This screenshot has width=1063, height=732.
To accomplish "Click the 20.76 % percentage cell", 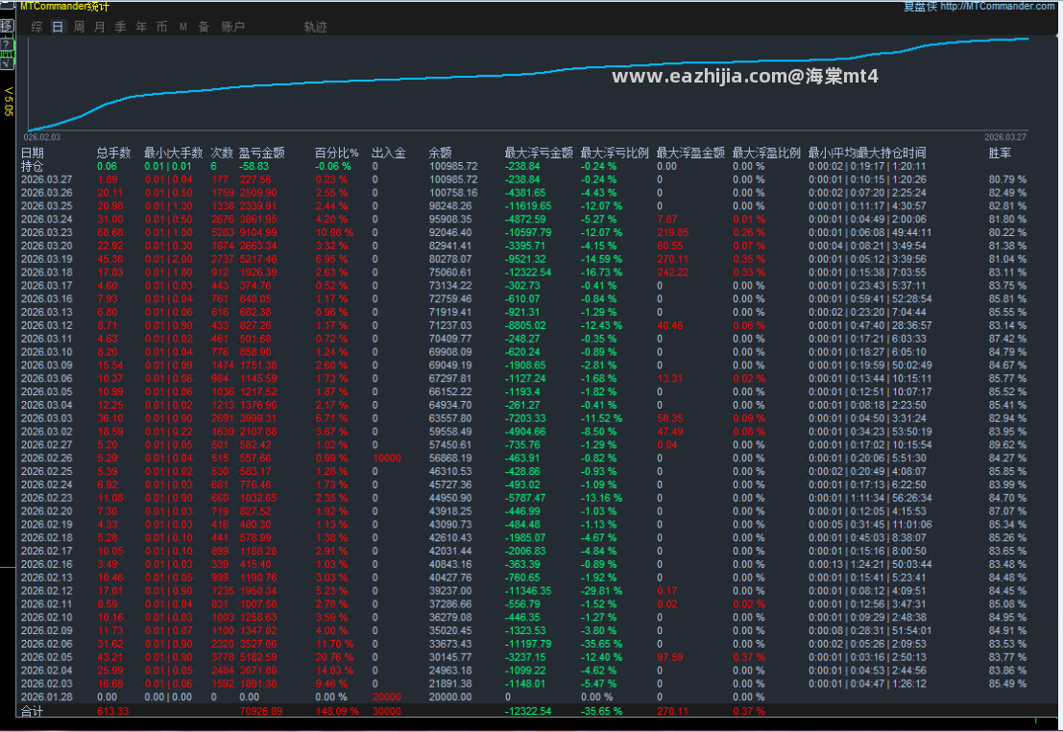I will 333,657.
